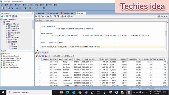Open File Explorer from the taskbar

click(62, 92)
